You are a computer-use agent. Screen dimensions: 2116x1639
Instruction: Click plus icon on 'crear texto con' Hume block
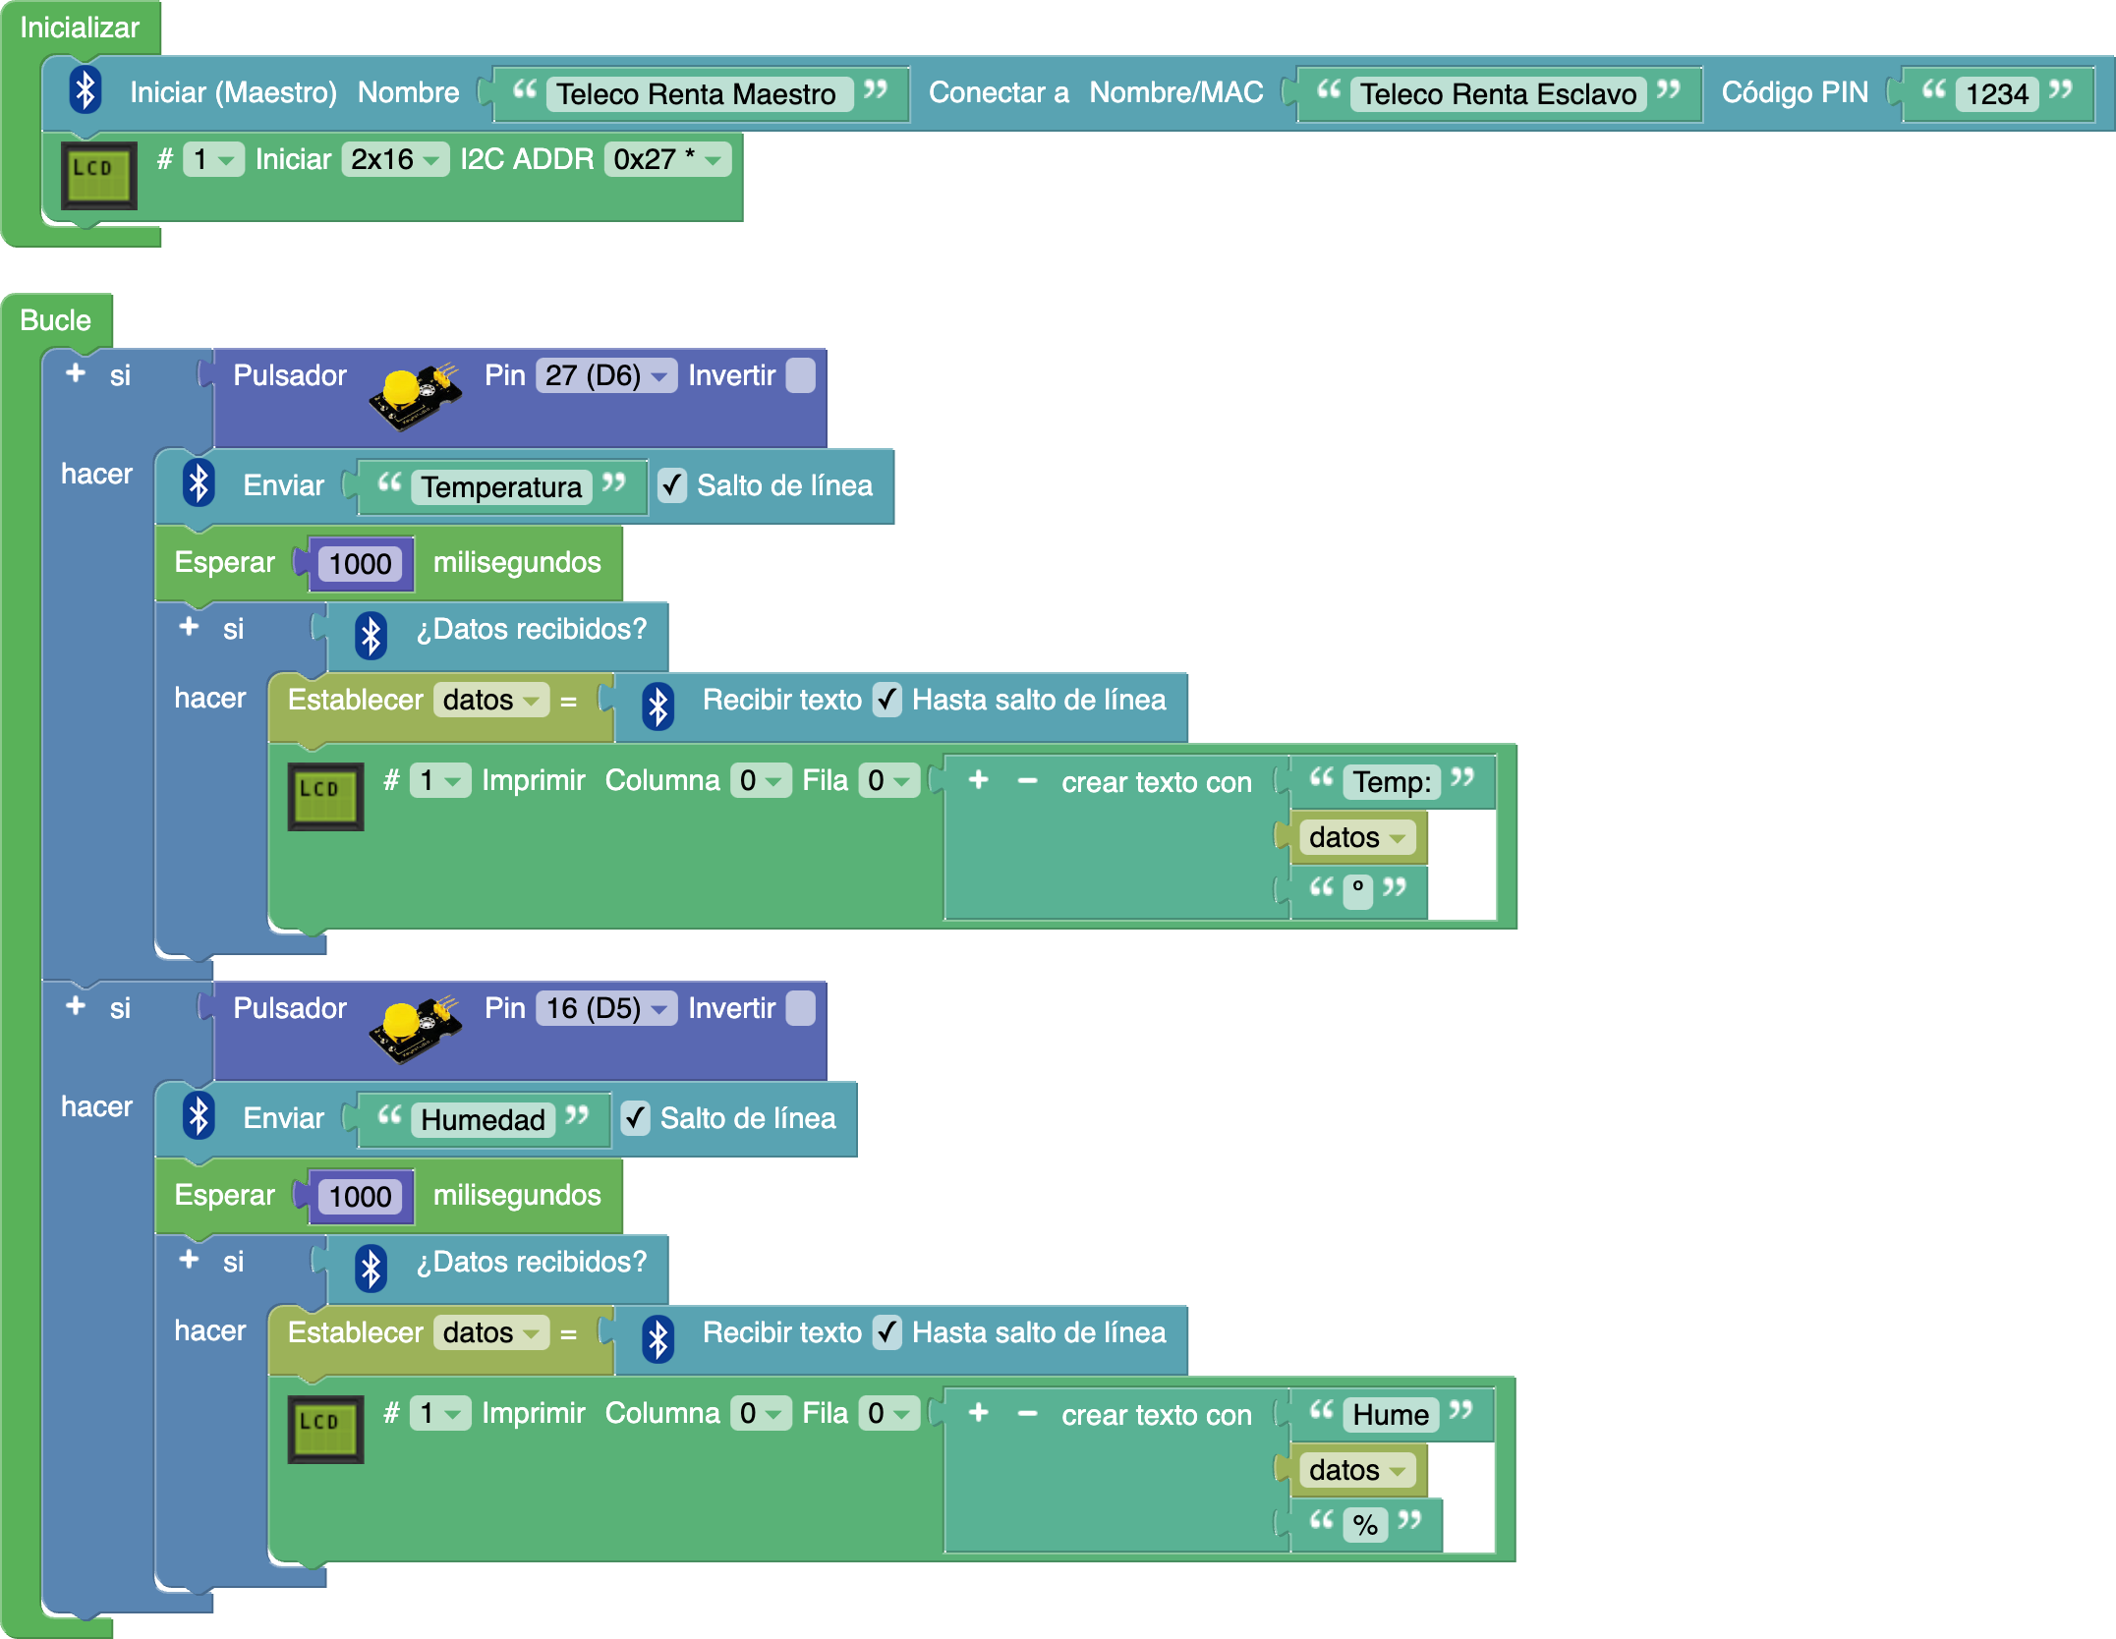point(978,1413)
